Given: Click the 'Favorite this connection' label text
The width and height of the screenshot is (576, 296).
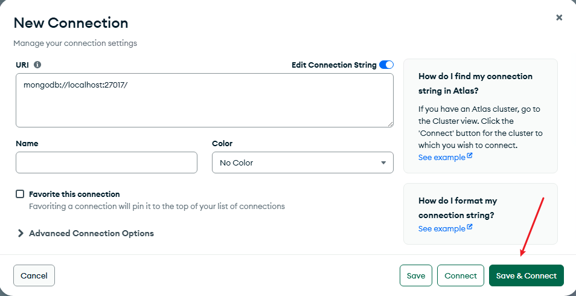Looking at the screenshot, I should click(74, 194).
